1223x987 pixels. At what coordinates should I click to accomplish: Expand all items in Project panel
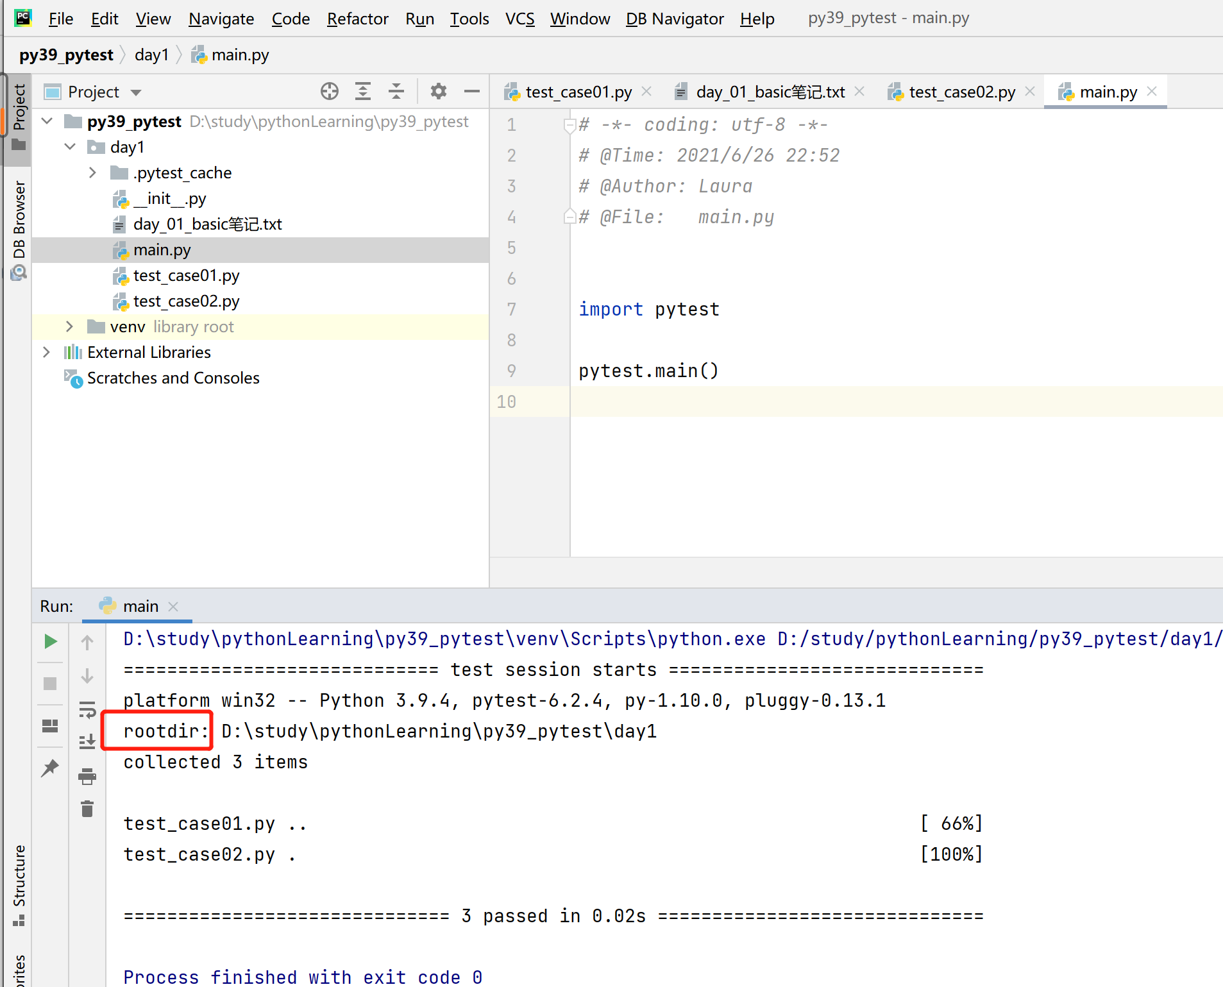pos(363,92)
